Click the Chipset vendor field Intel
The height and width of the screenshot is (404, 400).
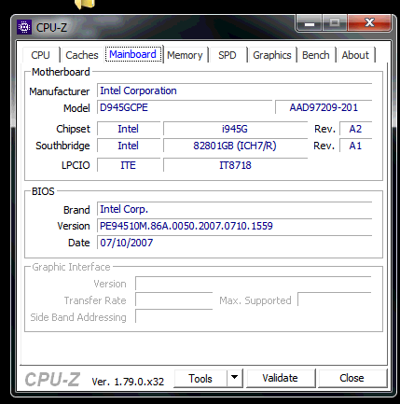129,129
